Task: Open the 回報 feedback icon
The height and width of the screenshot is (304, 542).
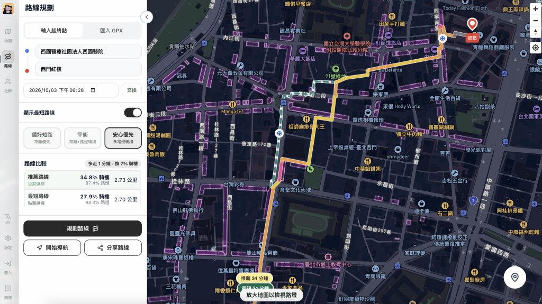Action: point(8,292)
